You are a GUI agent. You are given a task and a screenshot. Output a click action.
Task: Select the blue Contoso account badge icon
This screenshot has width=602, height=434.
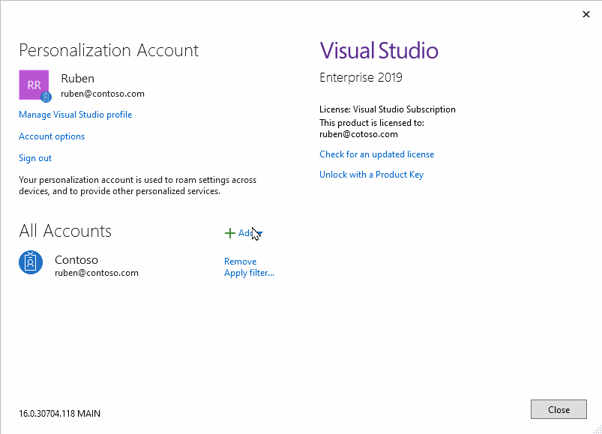pos(30,262)
